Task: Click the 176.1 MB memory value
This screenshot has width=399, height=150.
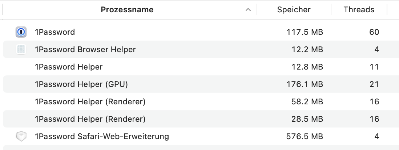Action: (x=305, y=84)
